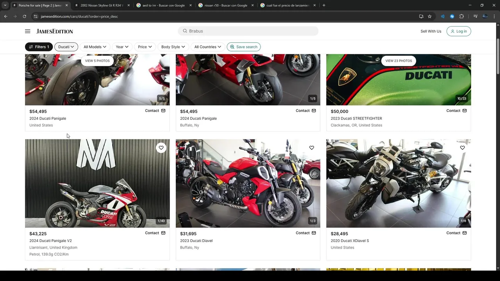
Task: Click the Log in button
Action: pos(459,31)
